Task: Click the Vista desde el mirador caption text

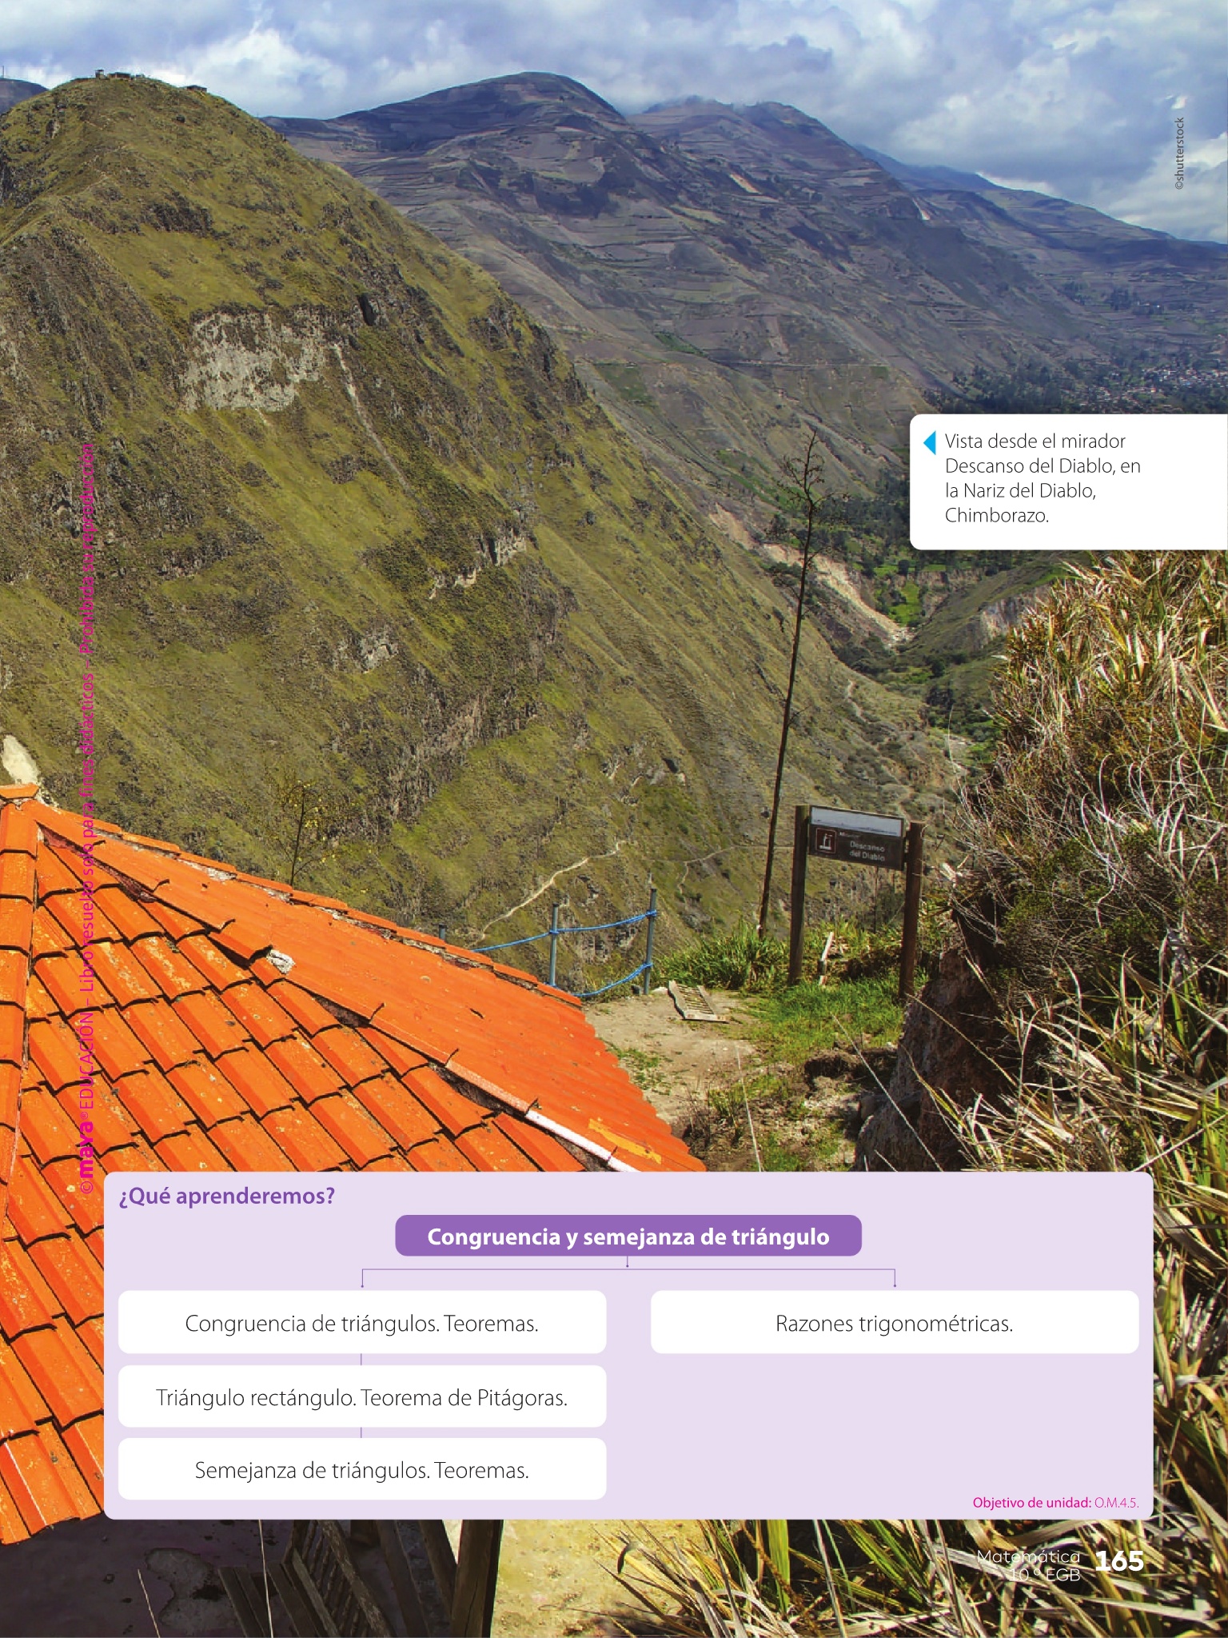Action: click(1042, 477)
